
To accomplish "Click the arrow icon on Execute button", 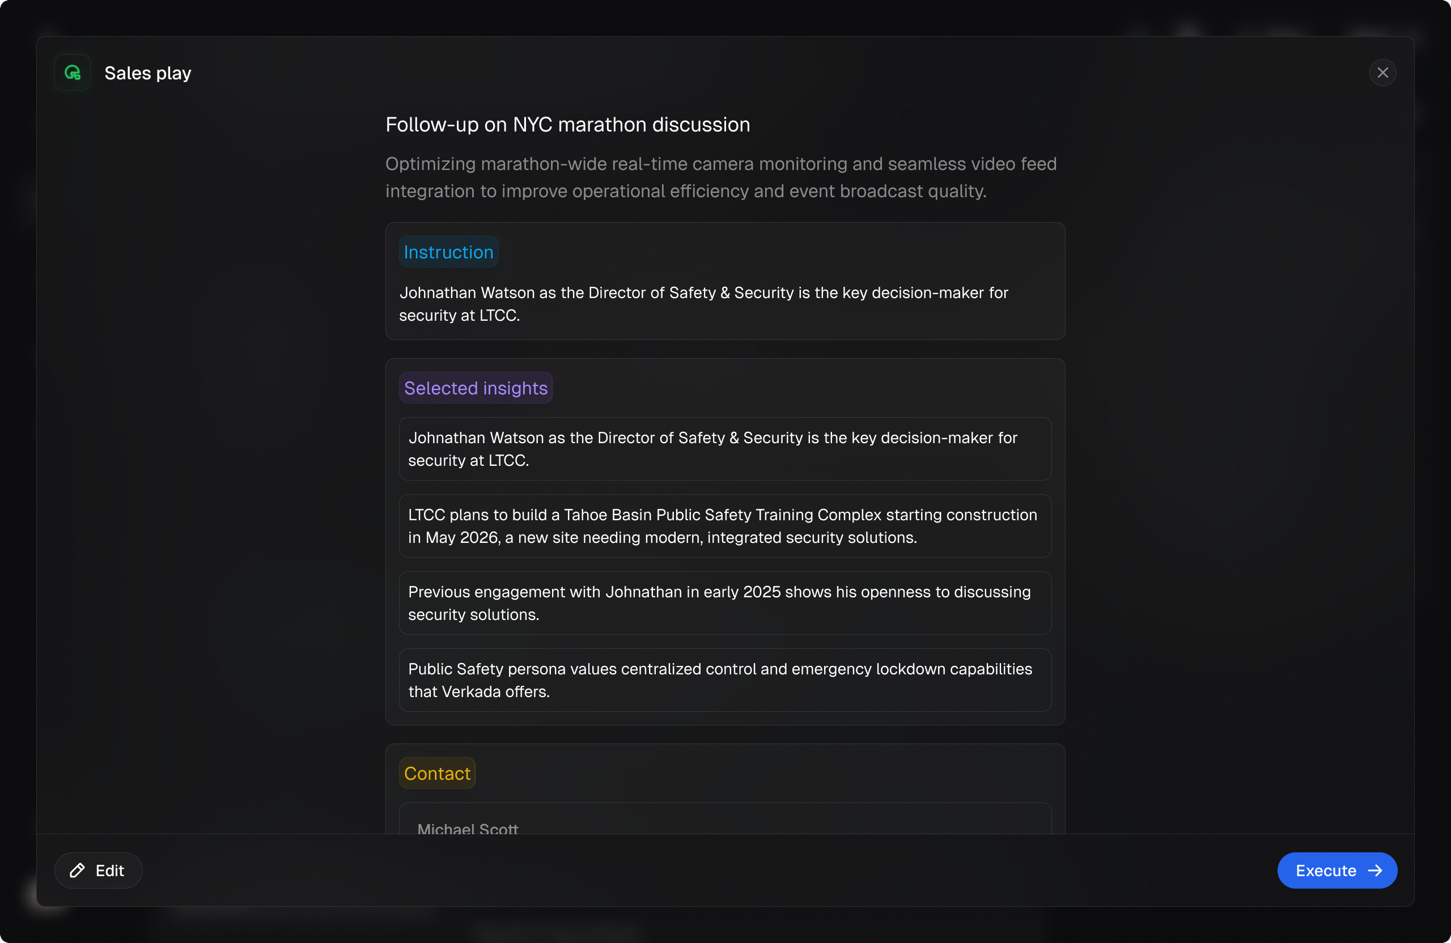I will [1375, 870].
